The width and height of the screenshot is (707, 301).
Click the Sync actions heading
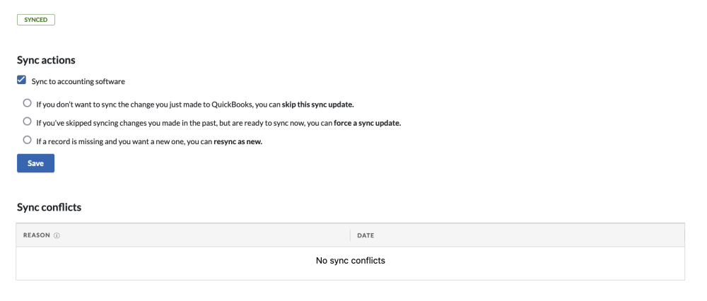(x=46, y=60)
